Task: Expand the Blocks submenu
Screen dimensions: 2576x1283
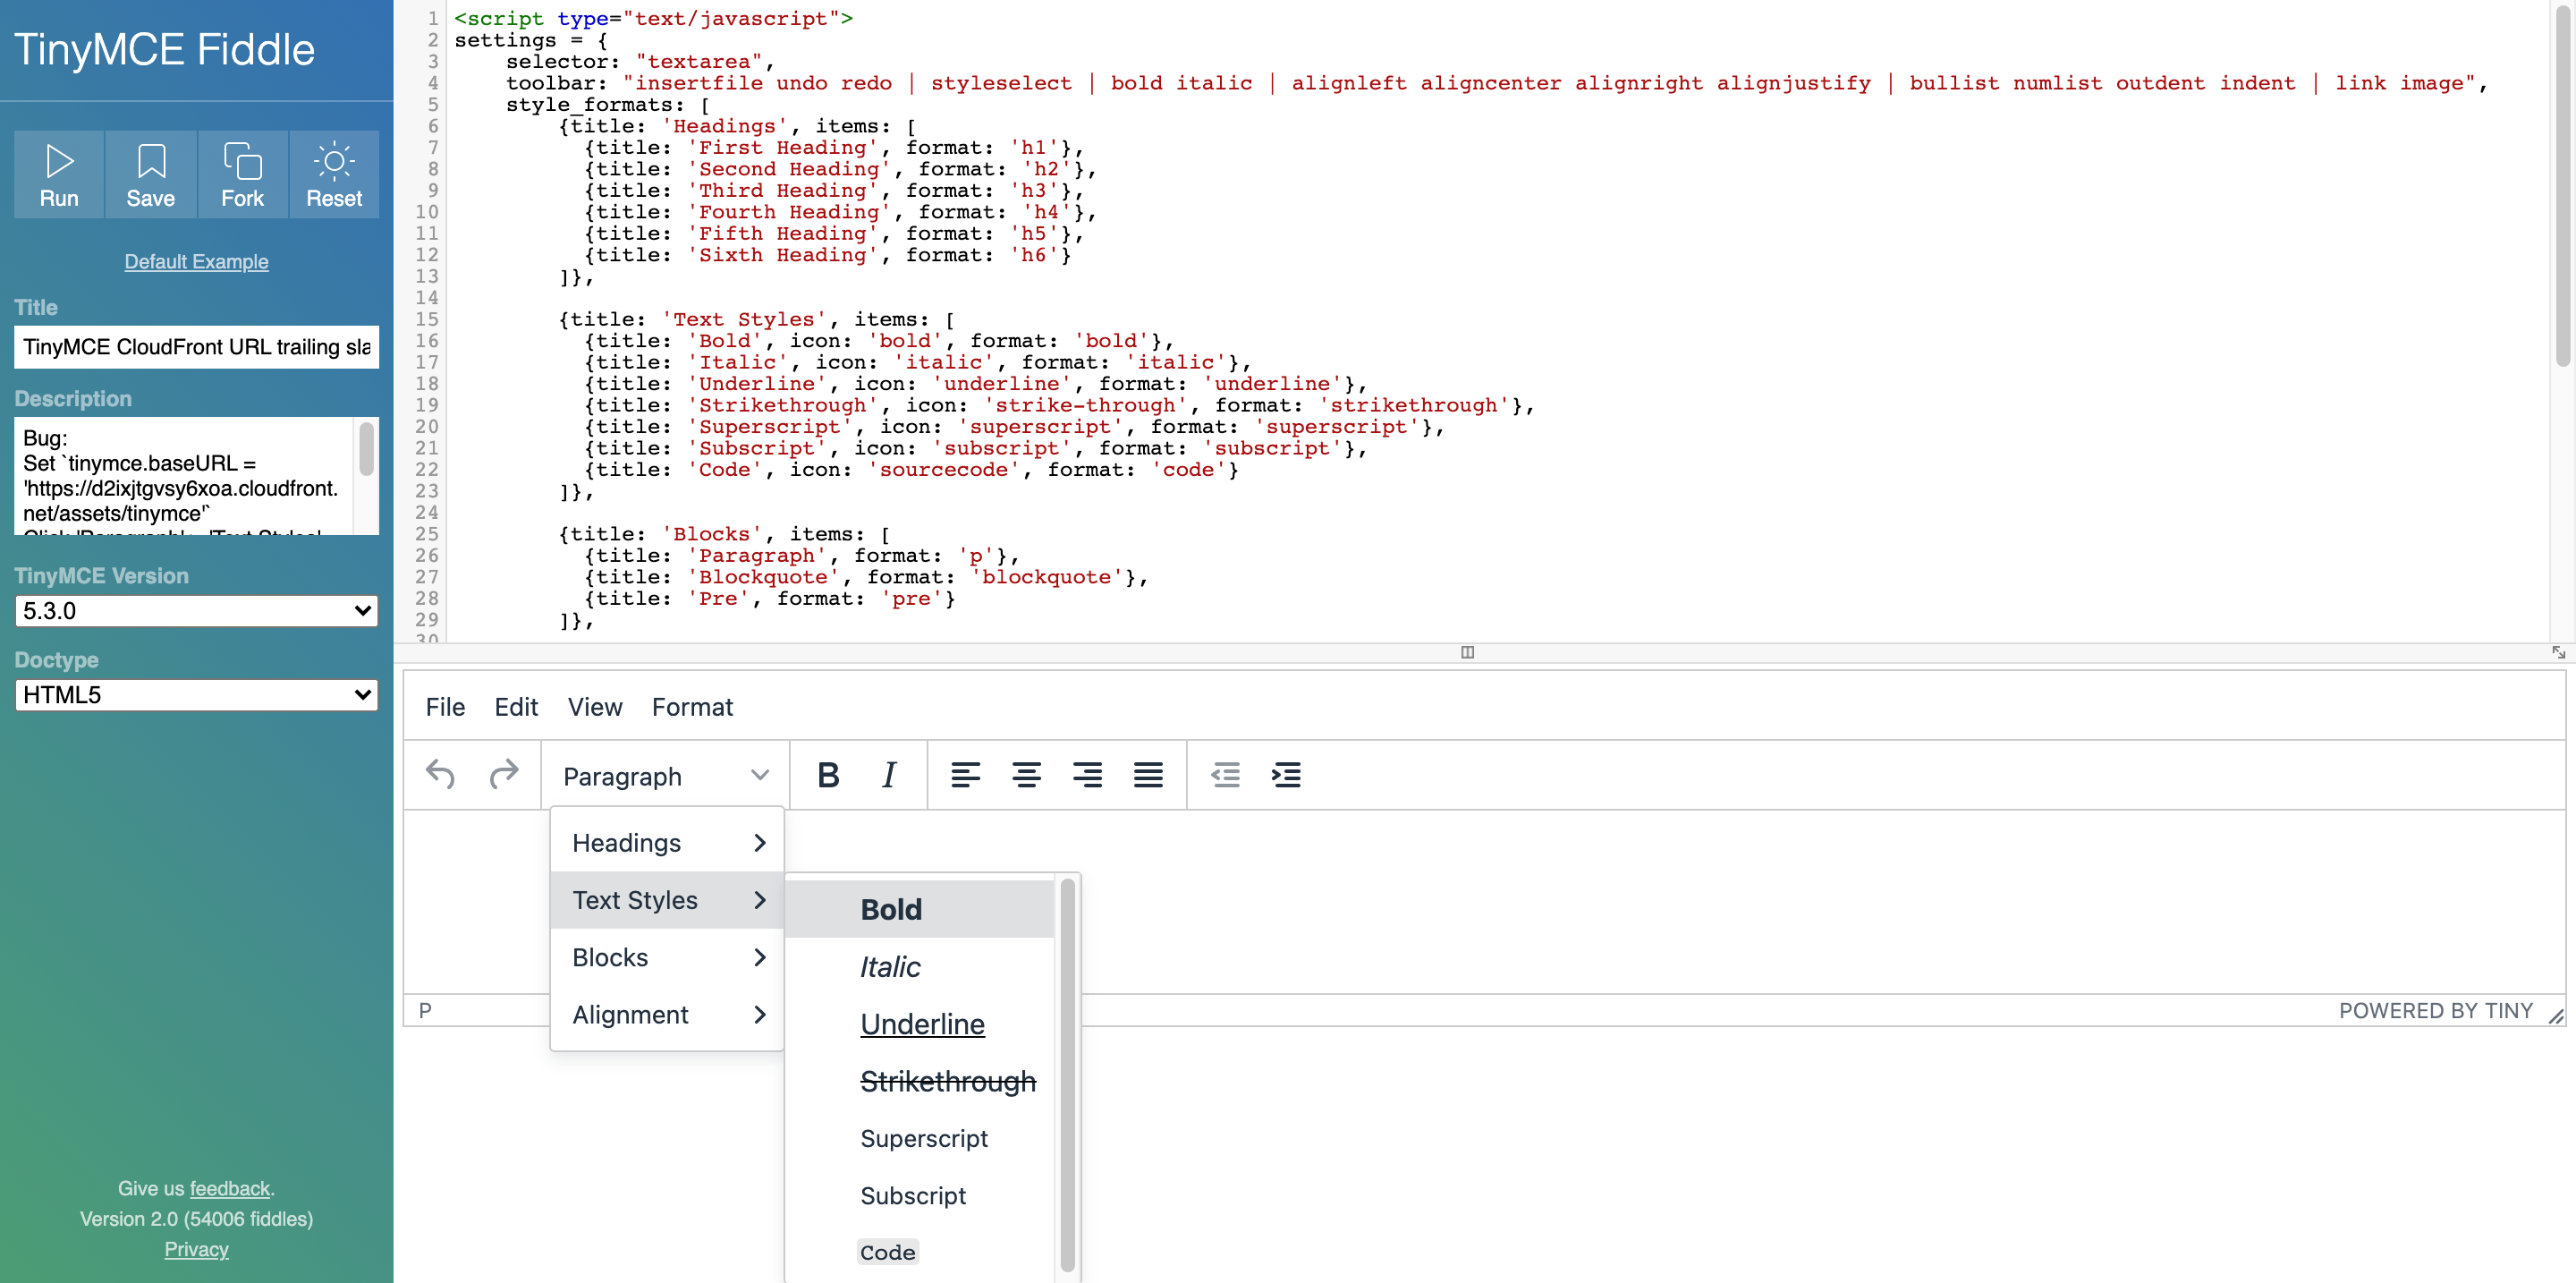Action: (665, 957)
